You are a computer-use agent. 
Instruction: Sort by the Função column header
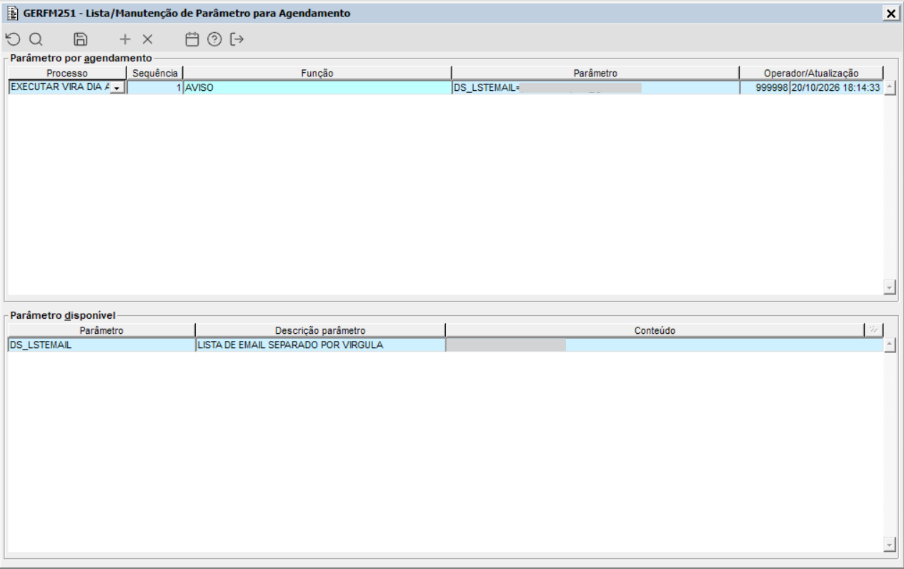317,73
